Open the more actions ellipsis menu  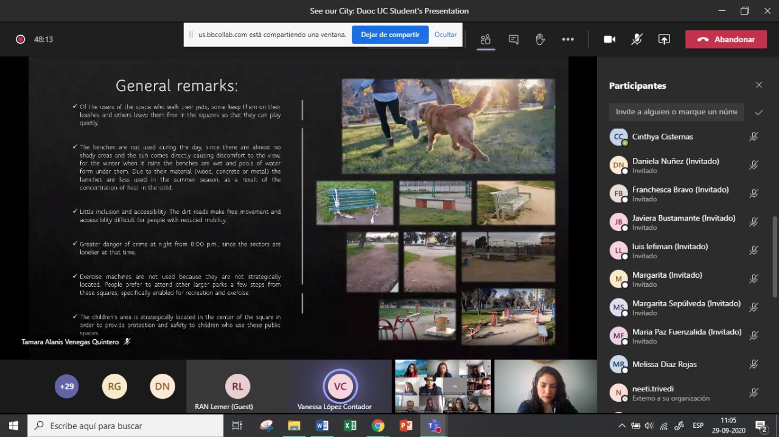[x=568, y=40]
